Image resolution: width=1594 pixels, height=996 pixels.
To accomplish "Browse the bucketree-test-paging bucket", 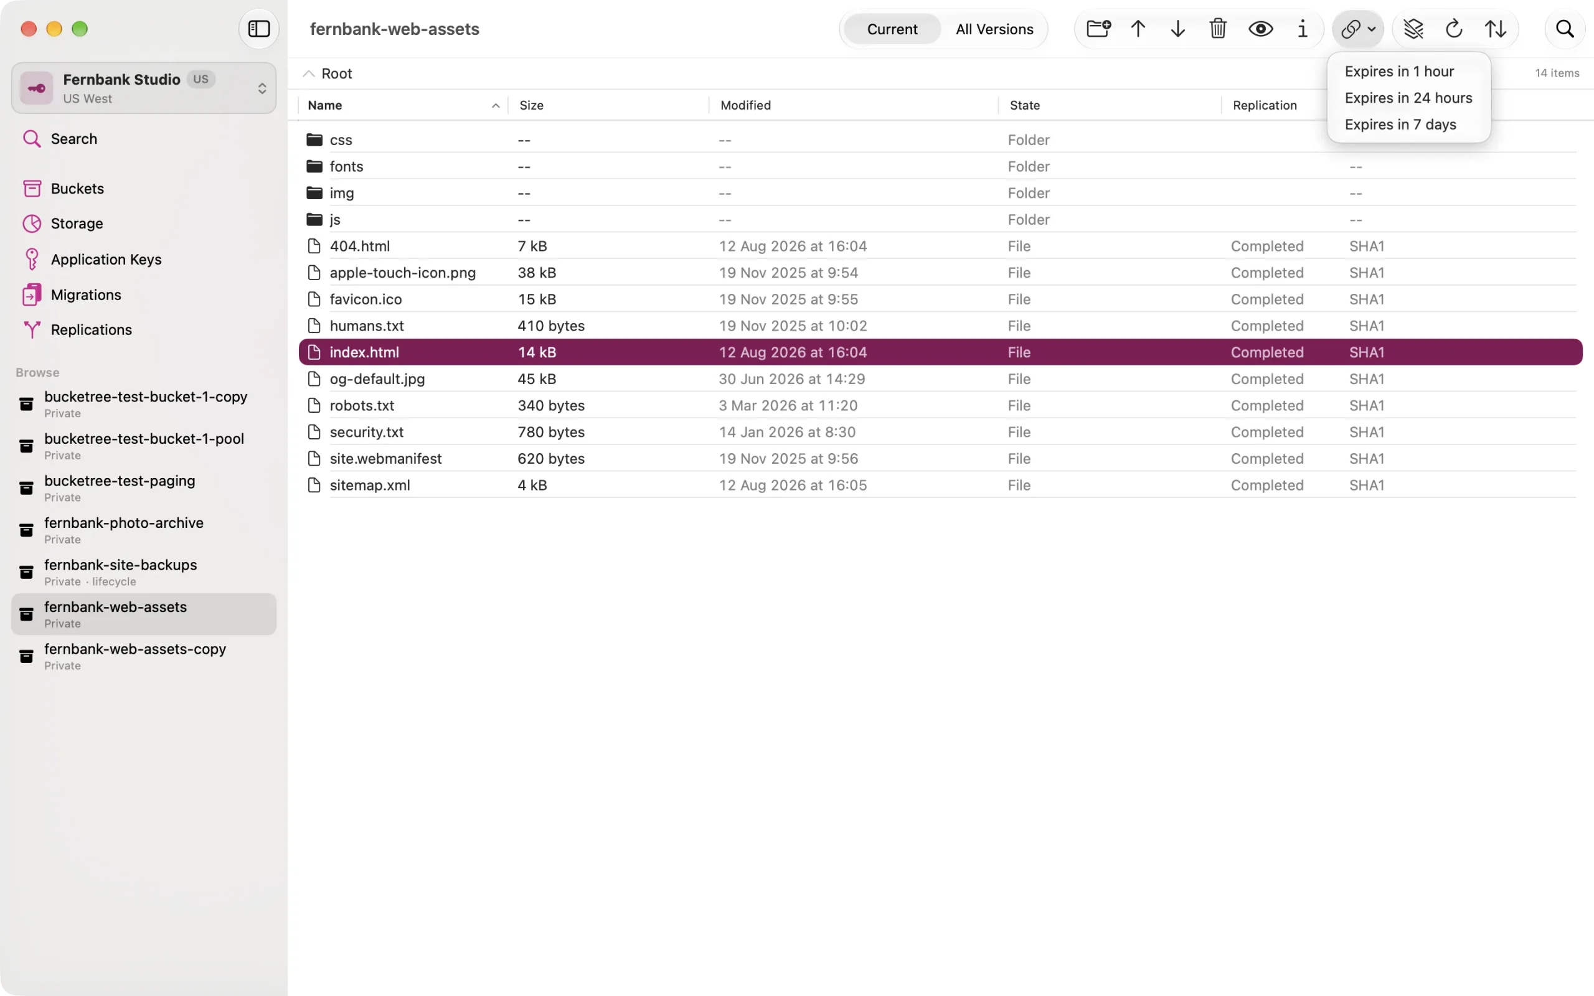I will [x=144, y=487].
